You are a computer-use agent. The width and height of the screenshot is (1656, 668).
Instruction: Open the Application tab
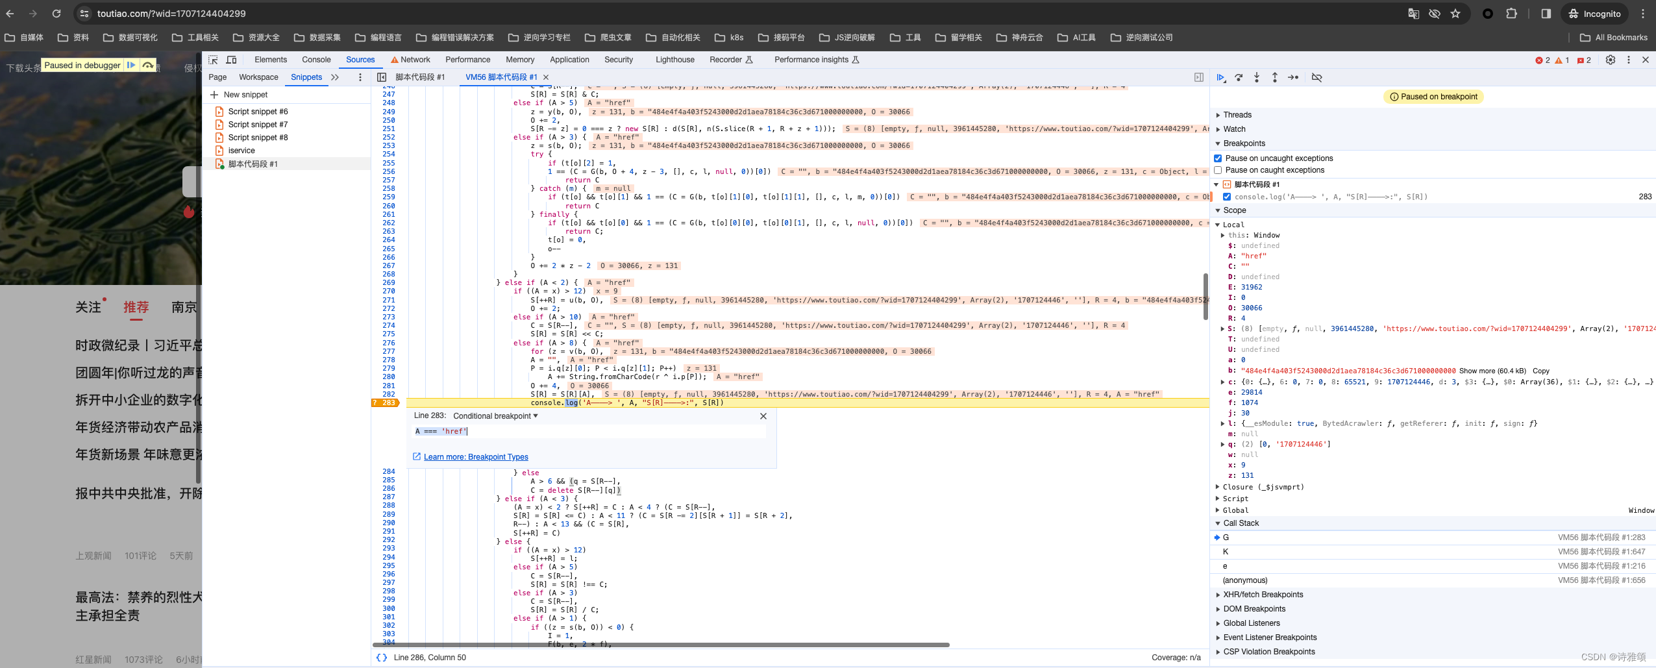(569, 60)
